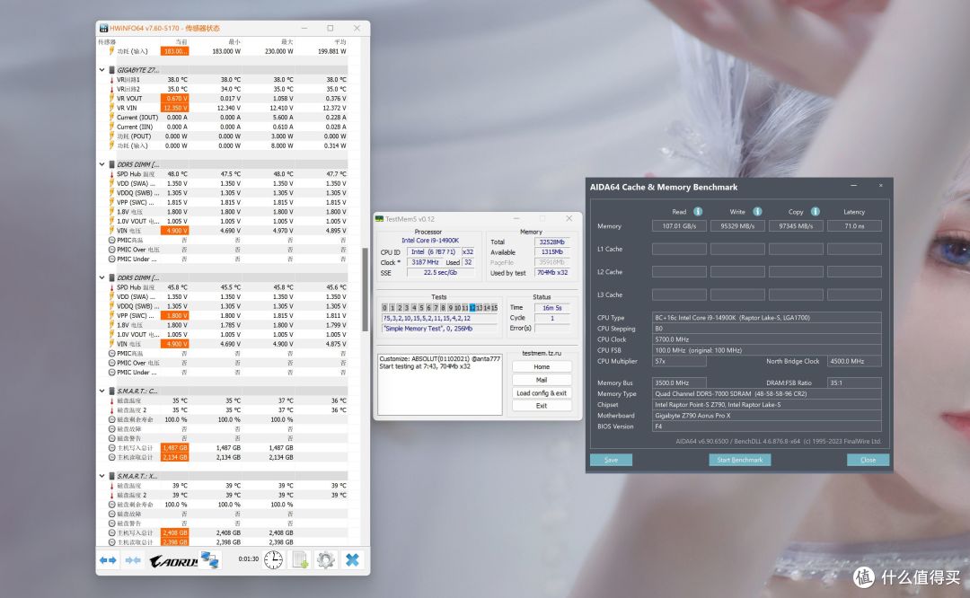Click the TestMem5 title bar app icon
Viewport: 970px width, 598px height.
coord(379,219)
